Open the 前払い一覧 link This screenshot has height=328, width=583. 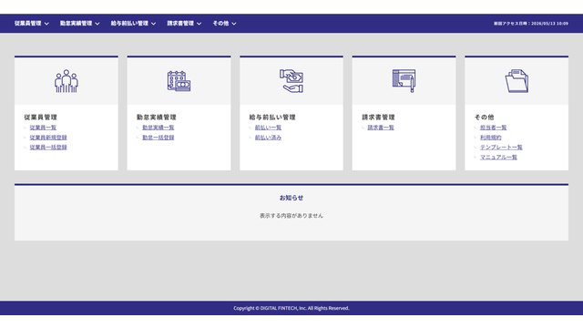268,128
